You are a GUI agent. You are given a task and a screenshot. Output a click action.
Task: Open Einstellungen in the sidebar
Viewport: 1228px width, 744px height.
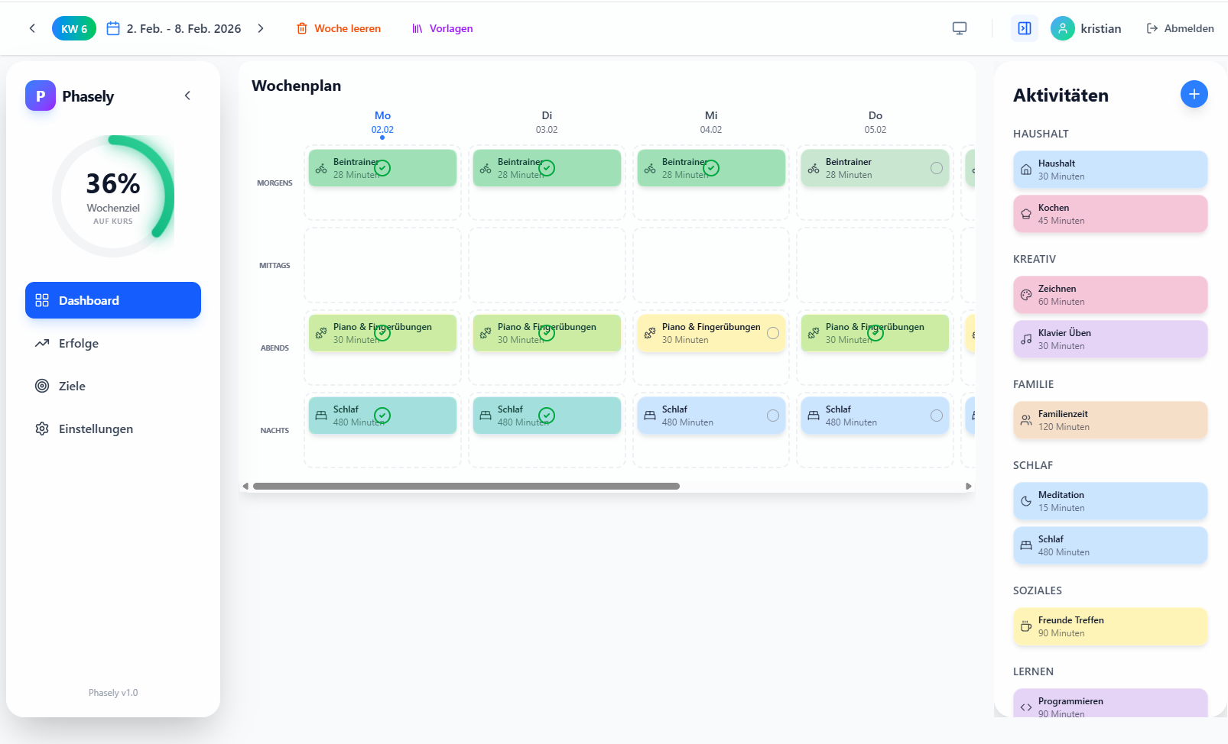coord(96,429)
